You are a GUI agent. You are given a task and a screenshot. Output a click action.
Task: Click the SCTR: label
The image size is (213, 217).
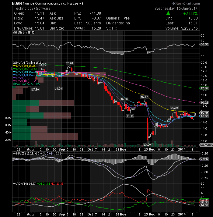(x=112, y=28)
